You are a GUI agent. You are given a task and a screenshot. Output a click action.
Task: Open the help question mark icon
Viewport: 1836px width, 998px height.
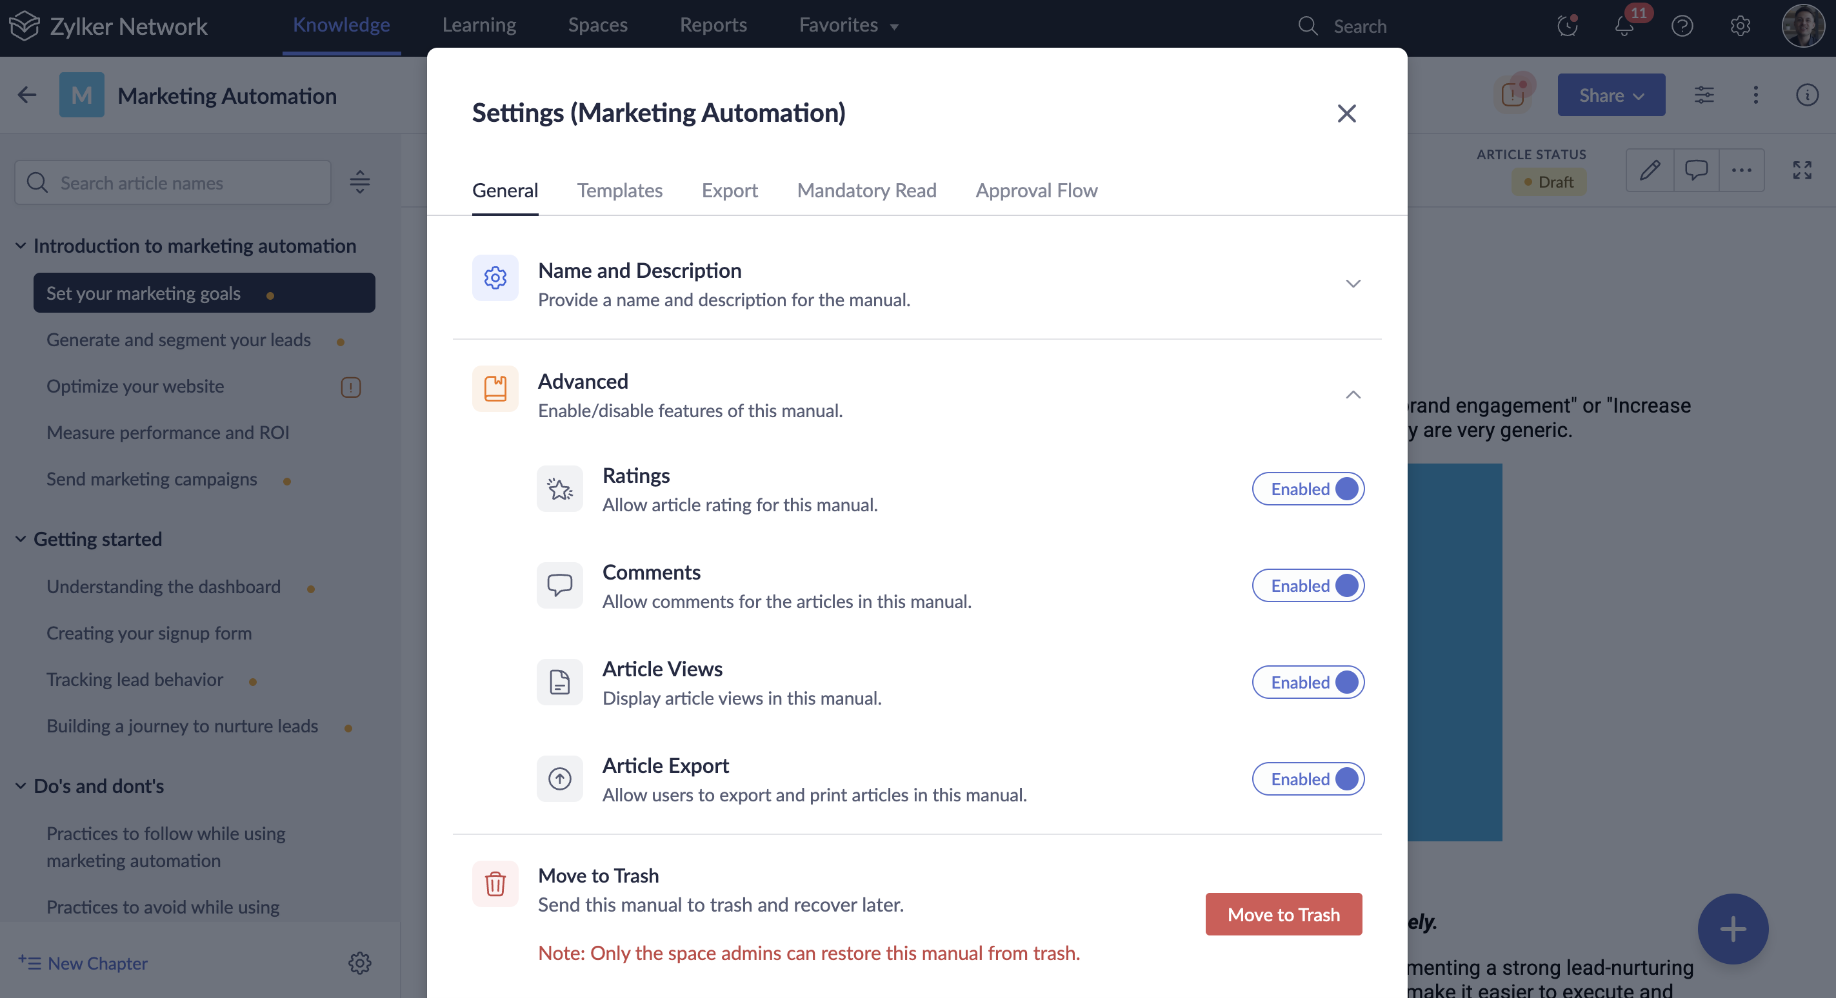(1682, 26)
